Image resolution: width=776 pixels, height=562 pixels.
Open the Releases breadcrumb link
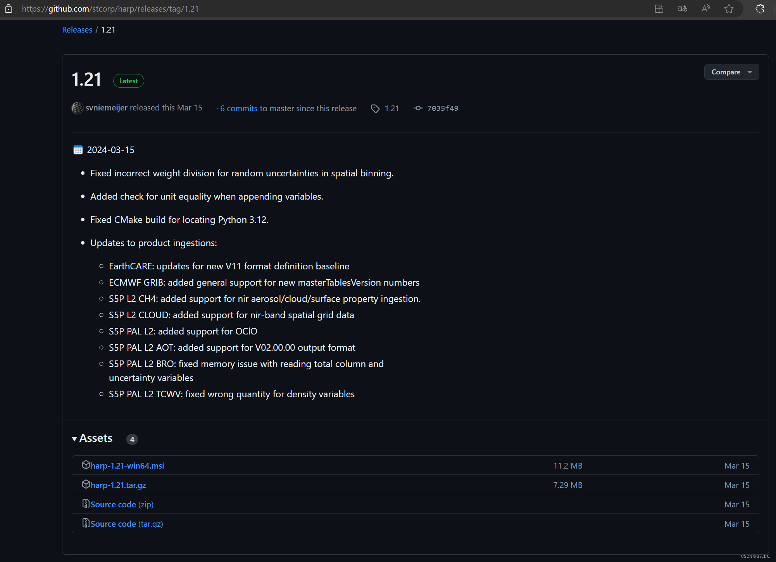click(x=77, y=30)
